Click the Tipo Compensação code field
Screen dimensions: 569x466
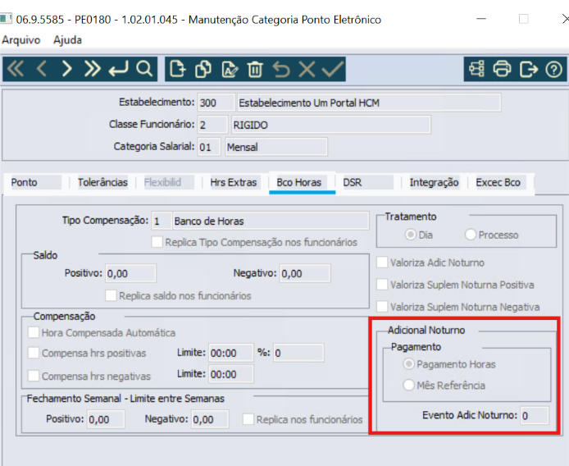pyautogui.click(x=162, y=221)
